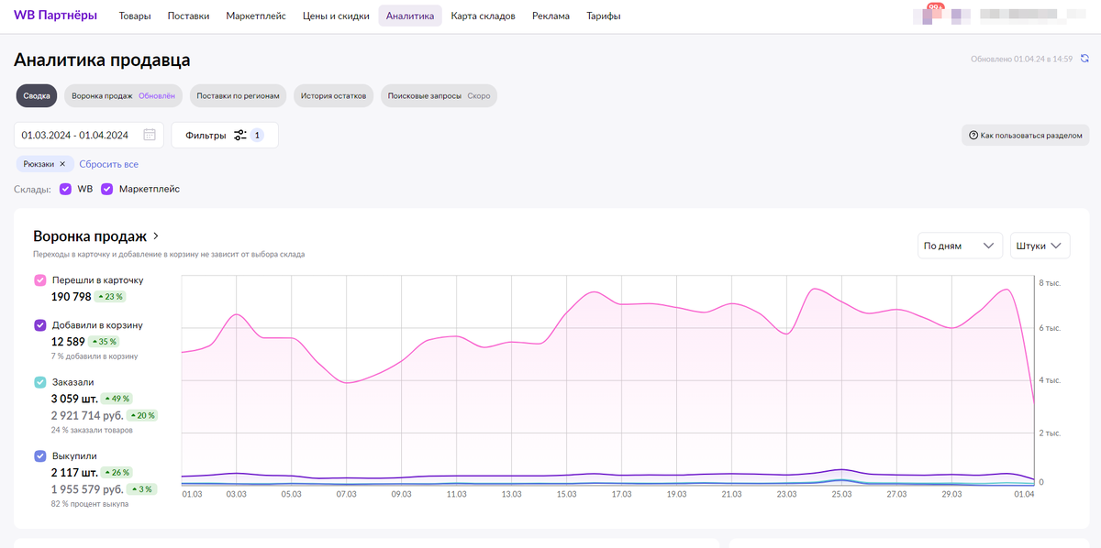The height and width of the screenshot is (548, 1101).
Task: Open the Аналитика menu
Action: point(410,16)
